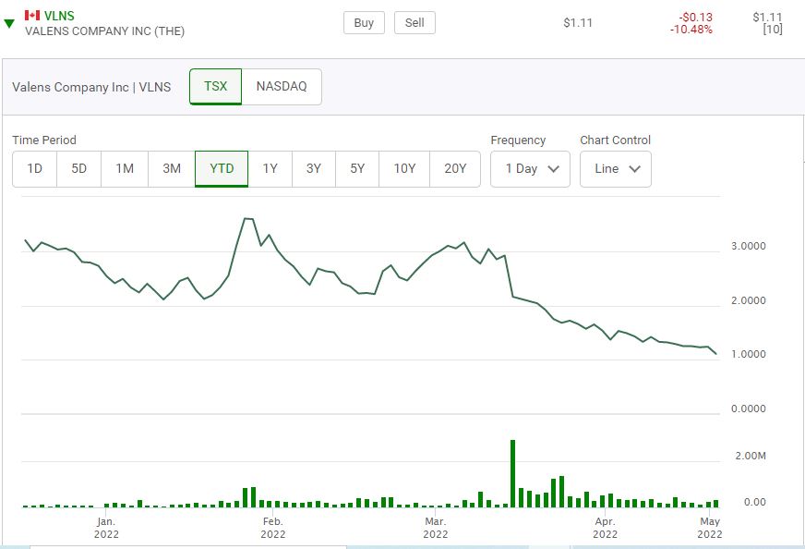
Task: Click the May 2022 date axis label
Action: coord(710,528)
